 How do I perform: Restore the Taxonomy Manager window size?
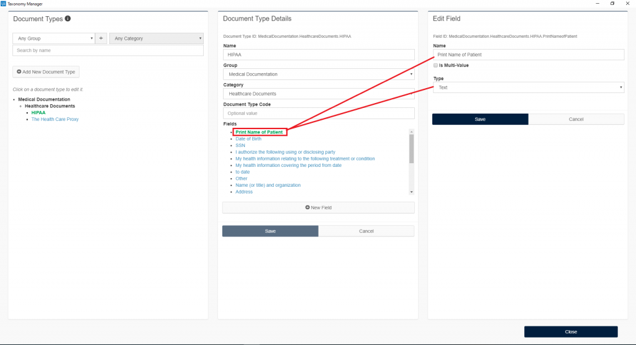tap(612, 4)
